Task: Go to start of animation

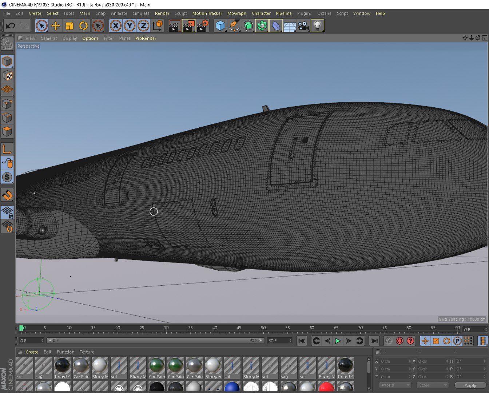Action: 302,341
